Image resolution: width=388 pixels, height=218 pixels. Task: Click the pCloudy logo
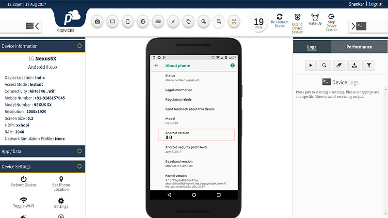pos(72,18)
